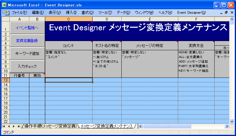Viewport: 236px width, 136px height.
Task: Click the last-sheet navigation arrow
Action: point(19,126)
